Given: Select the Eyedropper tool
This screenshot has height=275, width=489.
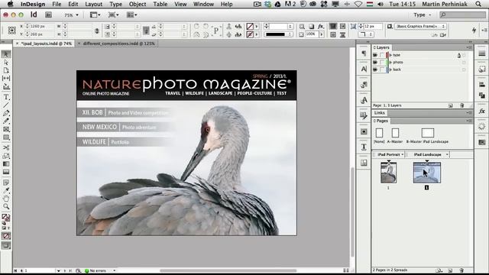Looking at the screenshot, I should (6, 190).
